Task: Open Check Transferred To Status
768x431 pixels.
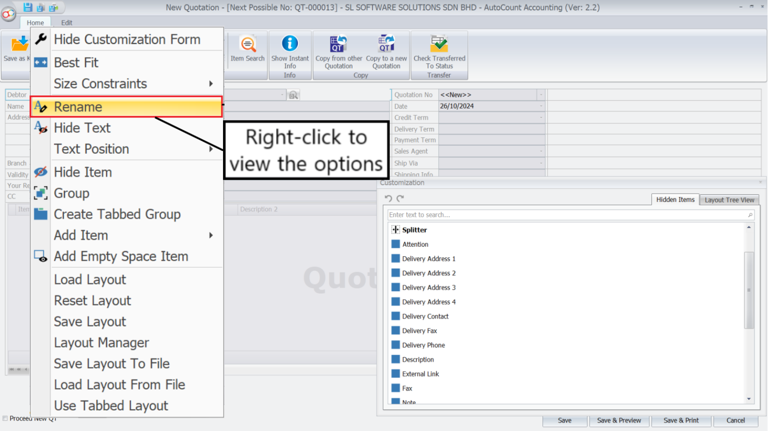Action: (439, 52)
